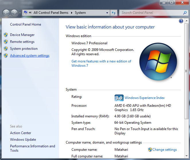Open address bar history dropdown arrow
Viewport: 190px width, 160px height.
(107, 13)
